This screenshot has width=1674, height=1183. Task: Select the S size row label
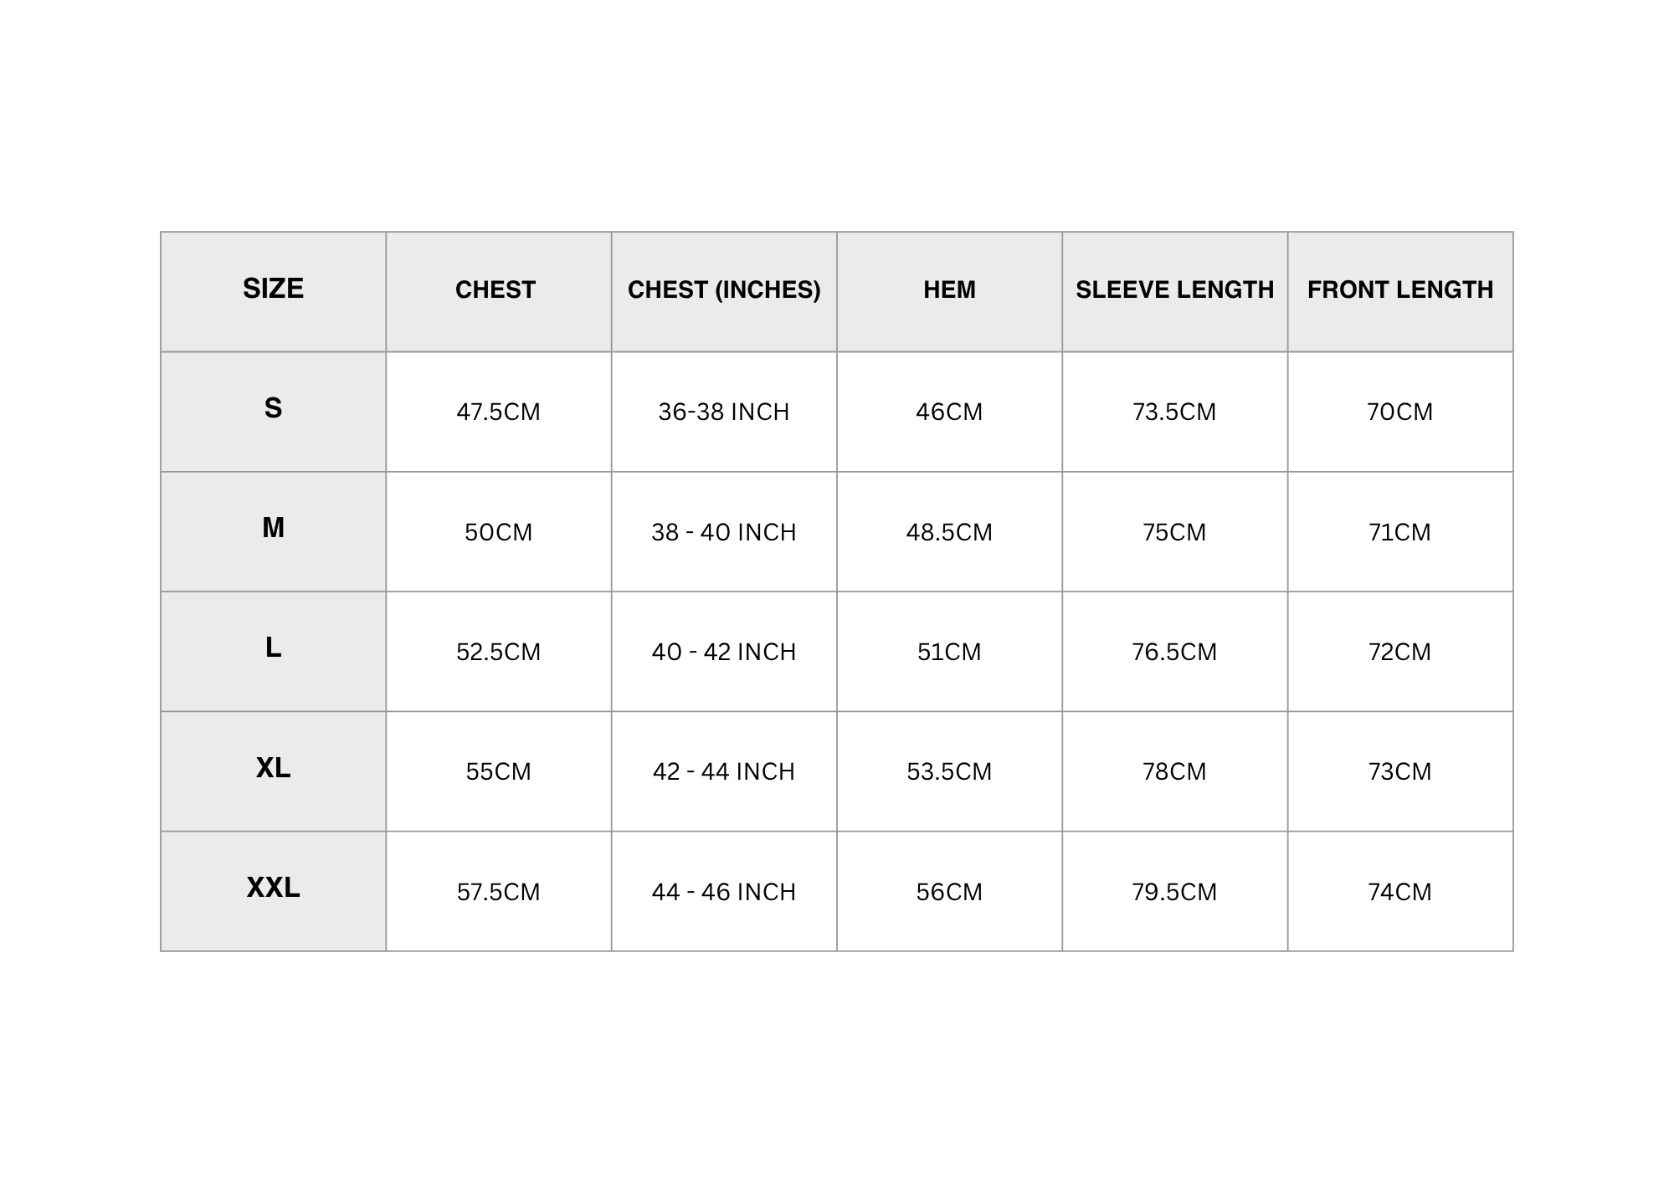(273, 408)
